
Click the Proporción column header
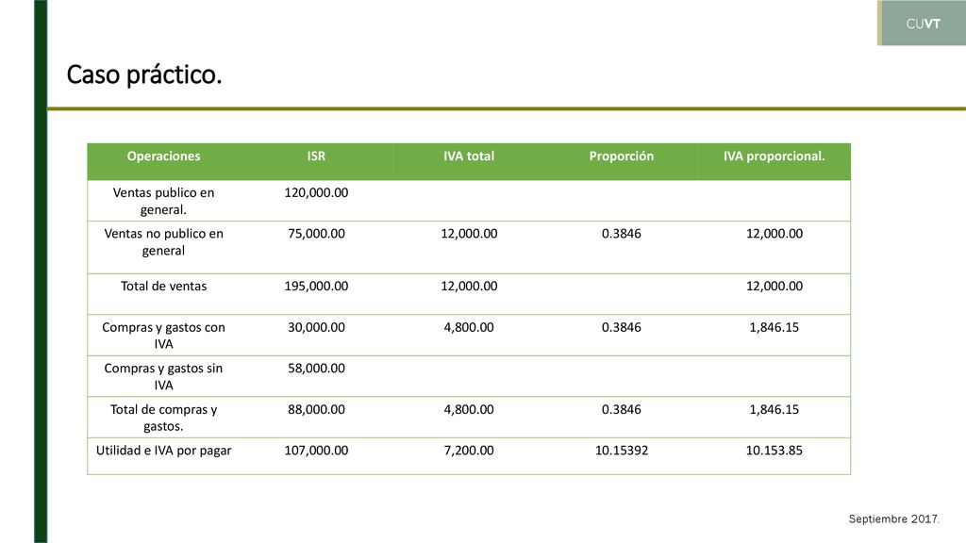(x=621, y=156)
